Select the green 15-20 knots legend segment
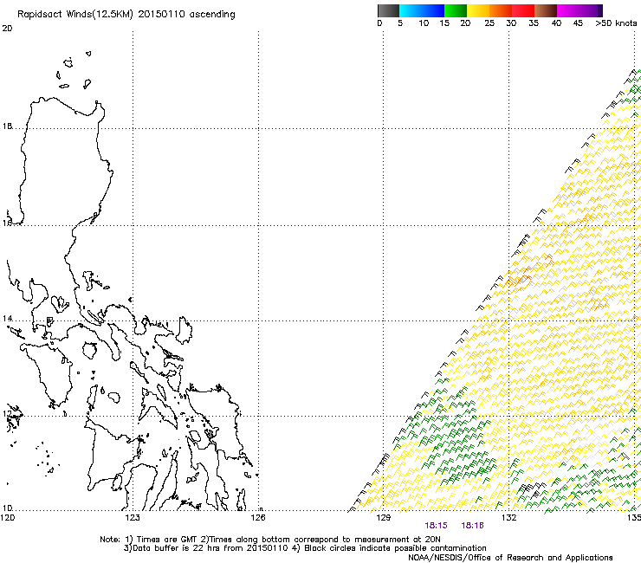The height and width of the screenshot is (563, 641). (x=456, y=10)
